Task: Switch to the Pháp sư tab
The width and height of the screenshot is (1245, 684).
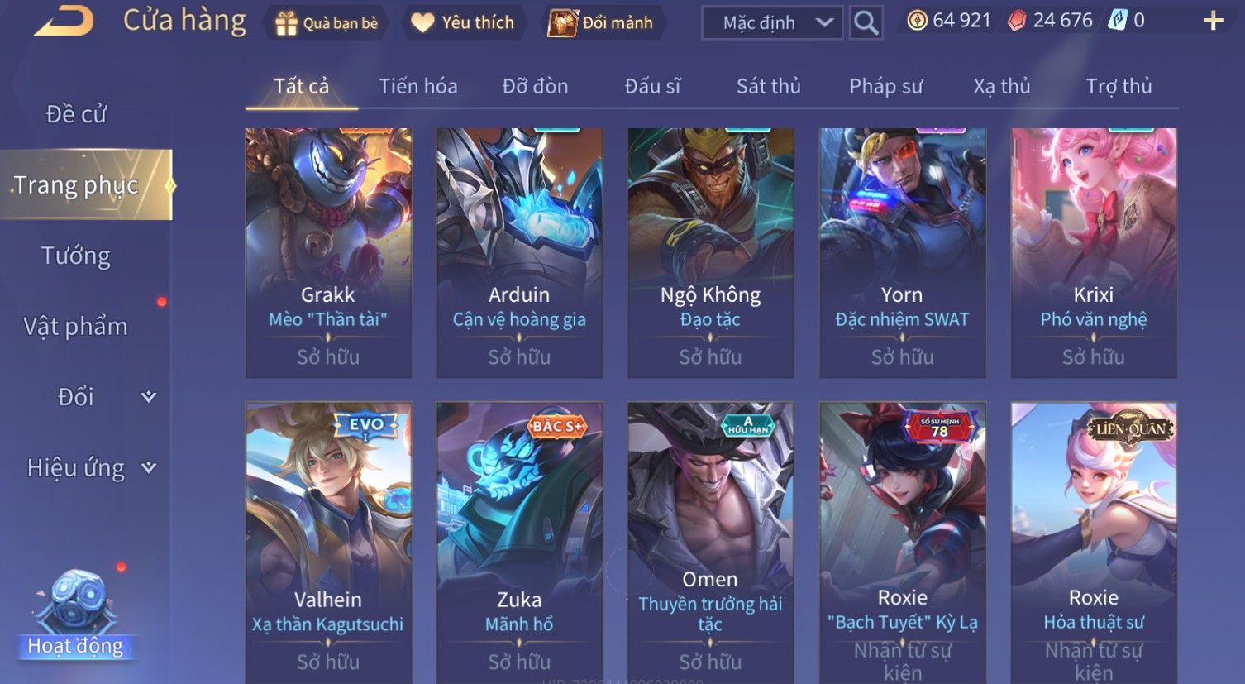Action: point(885,86)
